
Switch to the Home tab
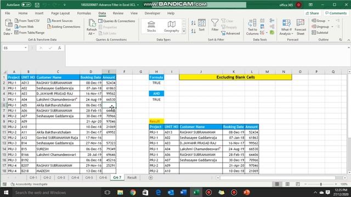23,13
